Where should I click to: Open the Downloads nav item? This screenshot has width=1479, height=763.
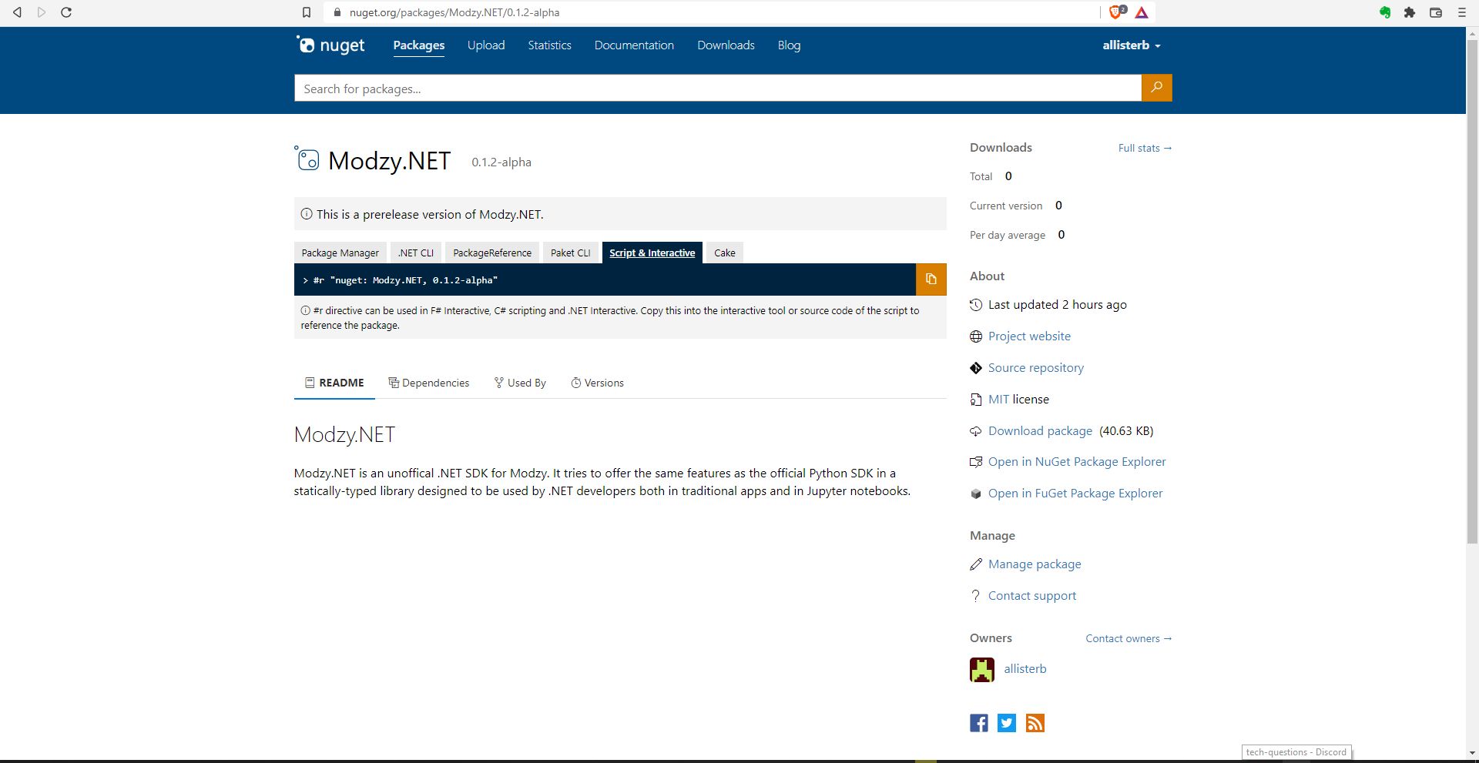[x=726, y=45]
